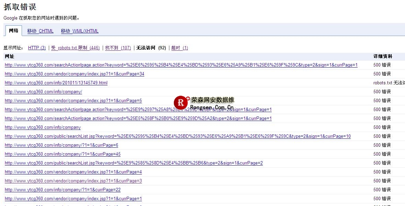
Task: Click info/company link with currPage=45
Action: (x=63, y=154)
